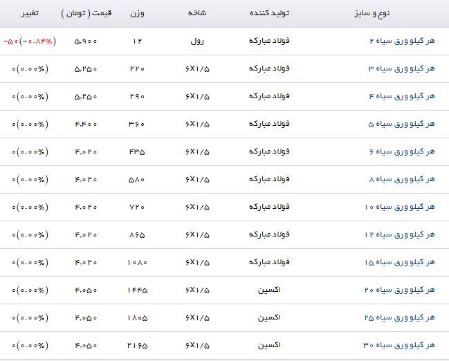Click the شاخه column header
The height and width of the screenshot is (361, 449).
pos(197,13)
